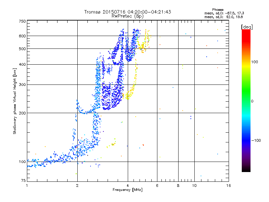Click the 'mean, sd,O: -87.5, 17.3' line
Viewport: 269px width, 202px height.
click(224, 13)
